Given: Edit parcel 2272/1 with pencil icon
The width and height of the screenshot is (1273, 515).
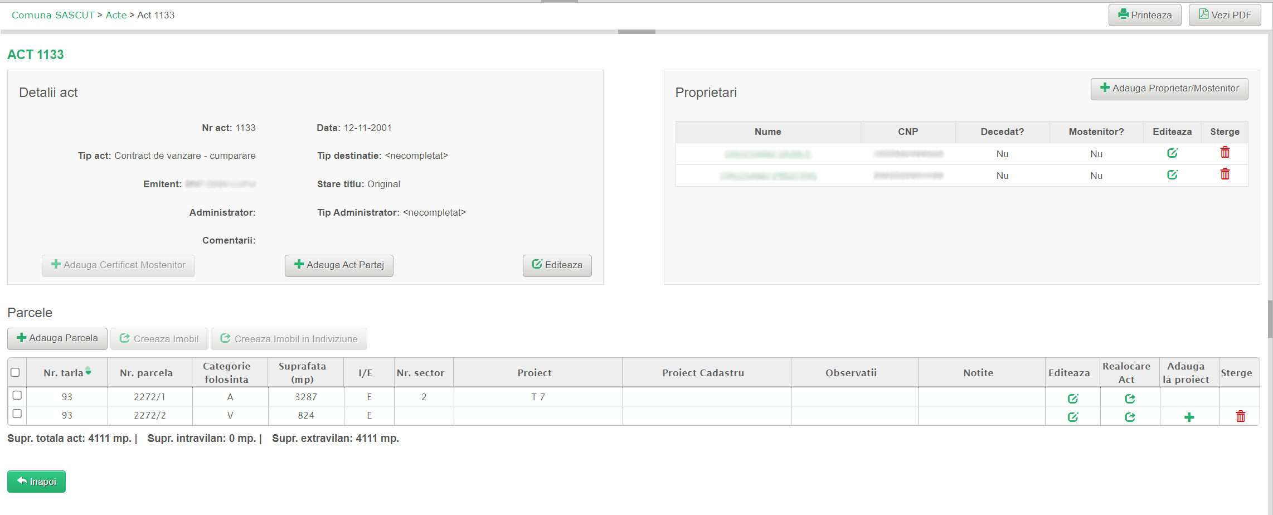Looking at the screenshot, I should tap(1072, 399).
